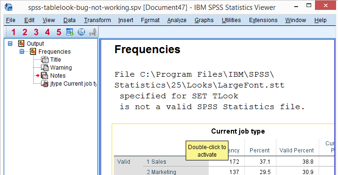Viewport: 338px width, 175px height.
Task: Click the red number 1 toolbar icon
Action: (14, 32)
